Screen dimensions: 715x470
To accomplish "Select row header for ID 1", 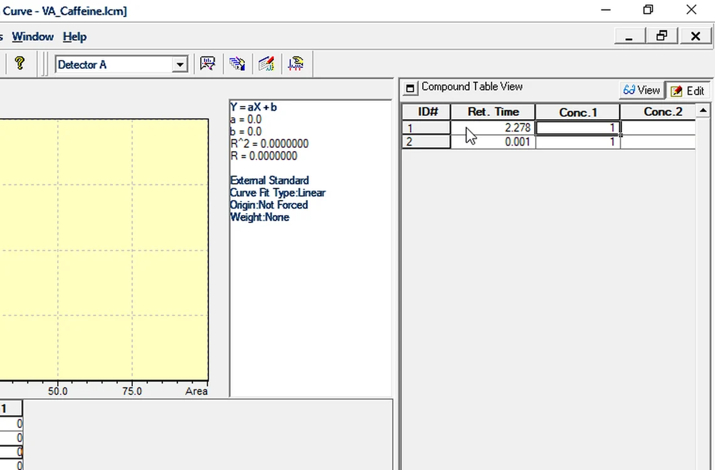I will (426, 128).
